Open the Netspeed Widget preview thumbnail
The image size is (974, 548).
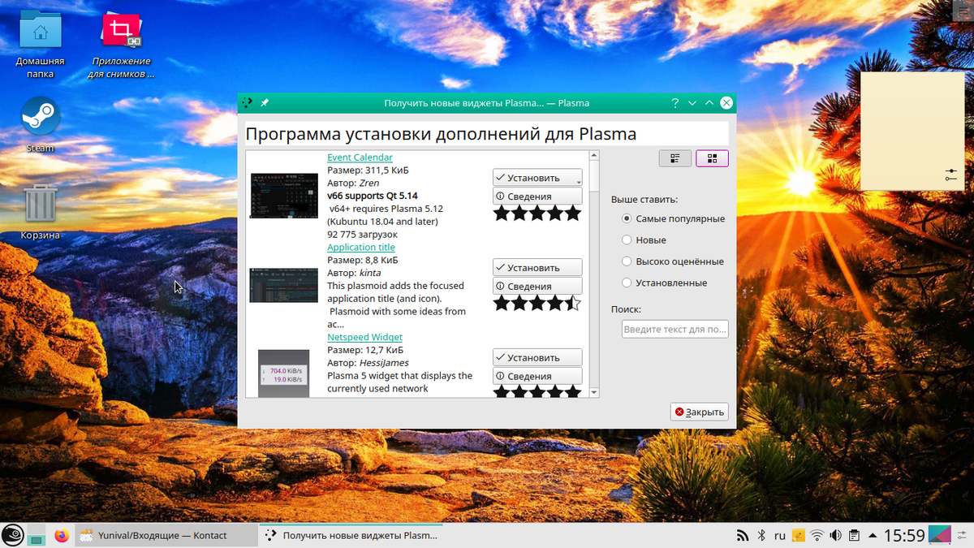pyautogui.click(x=283, y=373)
